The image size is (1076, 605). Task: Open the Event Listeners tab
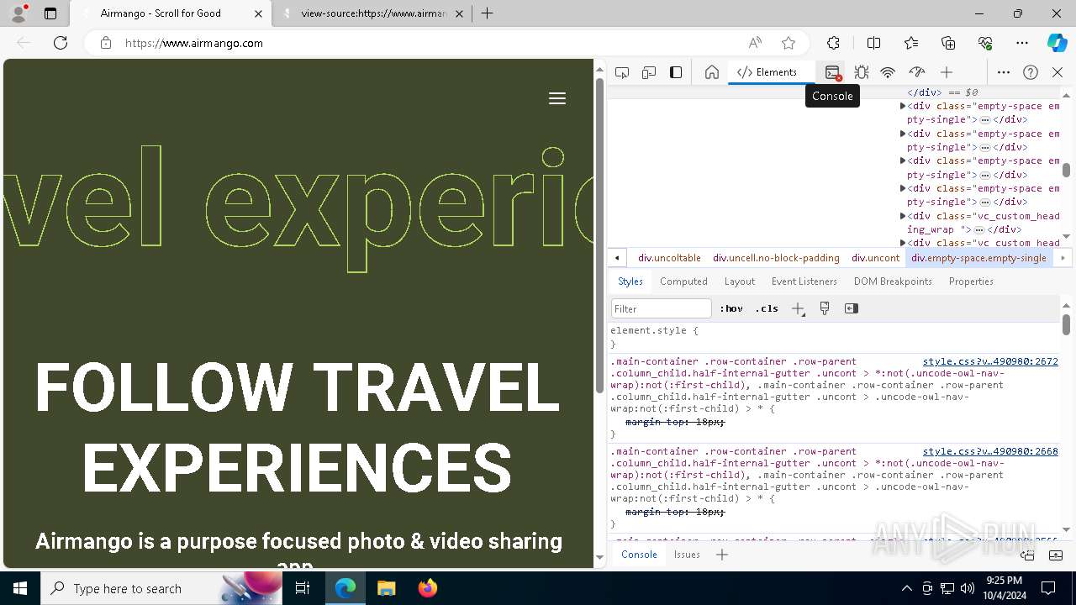point(804,281)
